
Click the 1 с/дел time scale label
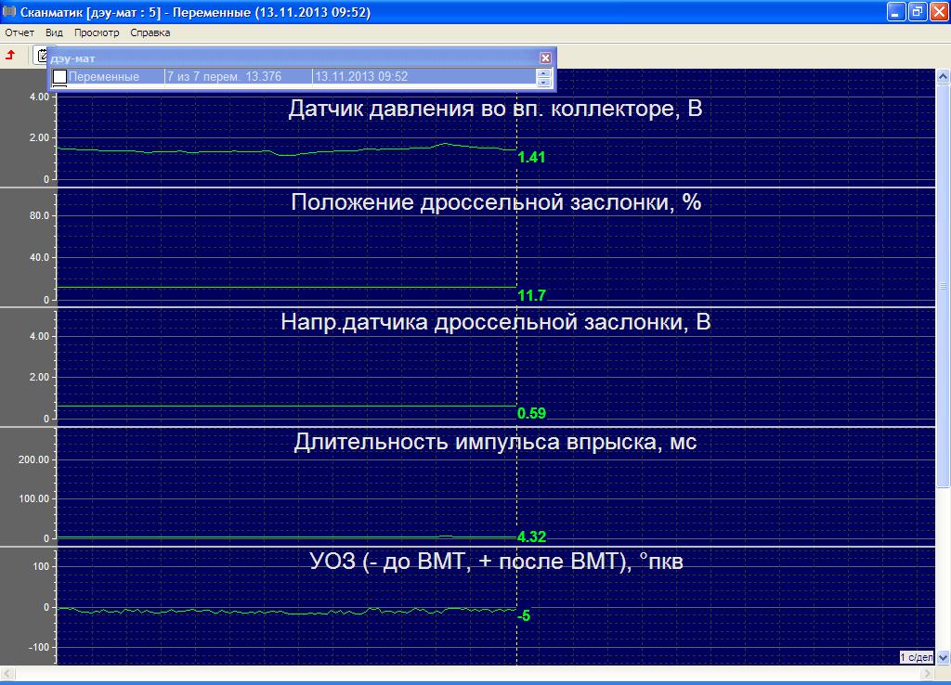click(x=917, y=657)
